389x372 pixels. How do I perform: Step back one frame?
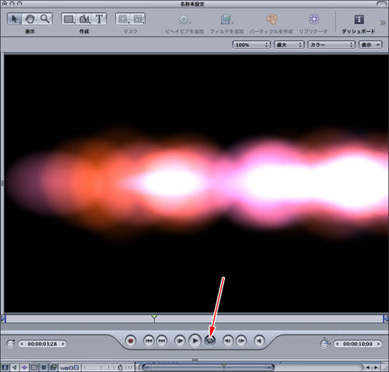click(228, 341)
